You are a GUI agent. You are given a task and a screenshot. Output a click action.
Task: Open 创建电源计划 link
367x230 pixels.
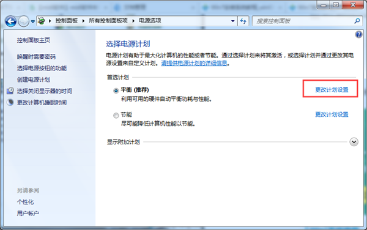coord(34,80)
